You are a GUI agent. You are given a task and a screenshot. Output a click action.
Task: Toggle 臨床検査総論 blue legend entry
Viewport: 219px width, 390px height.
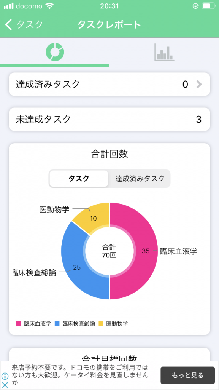coord(75,324)
